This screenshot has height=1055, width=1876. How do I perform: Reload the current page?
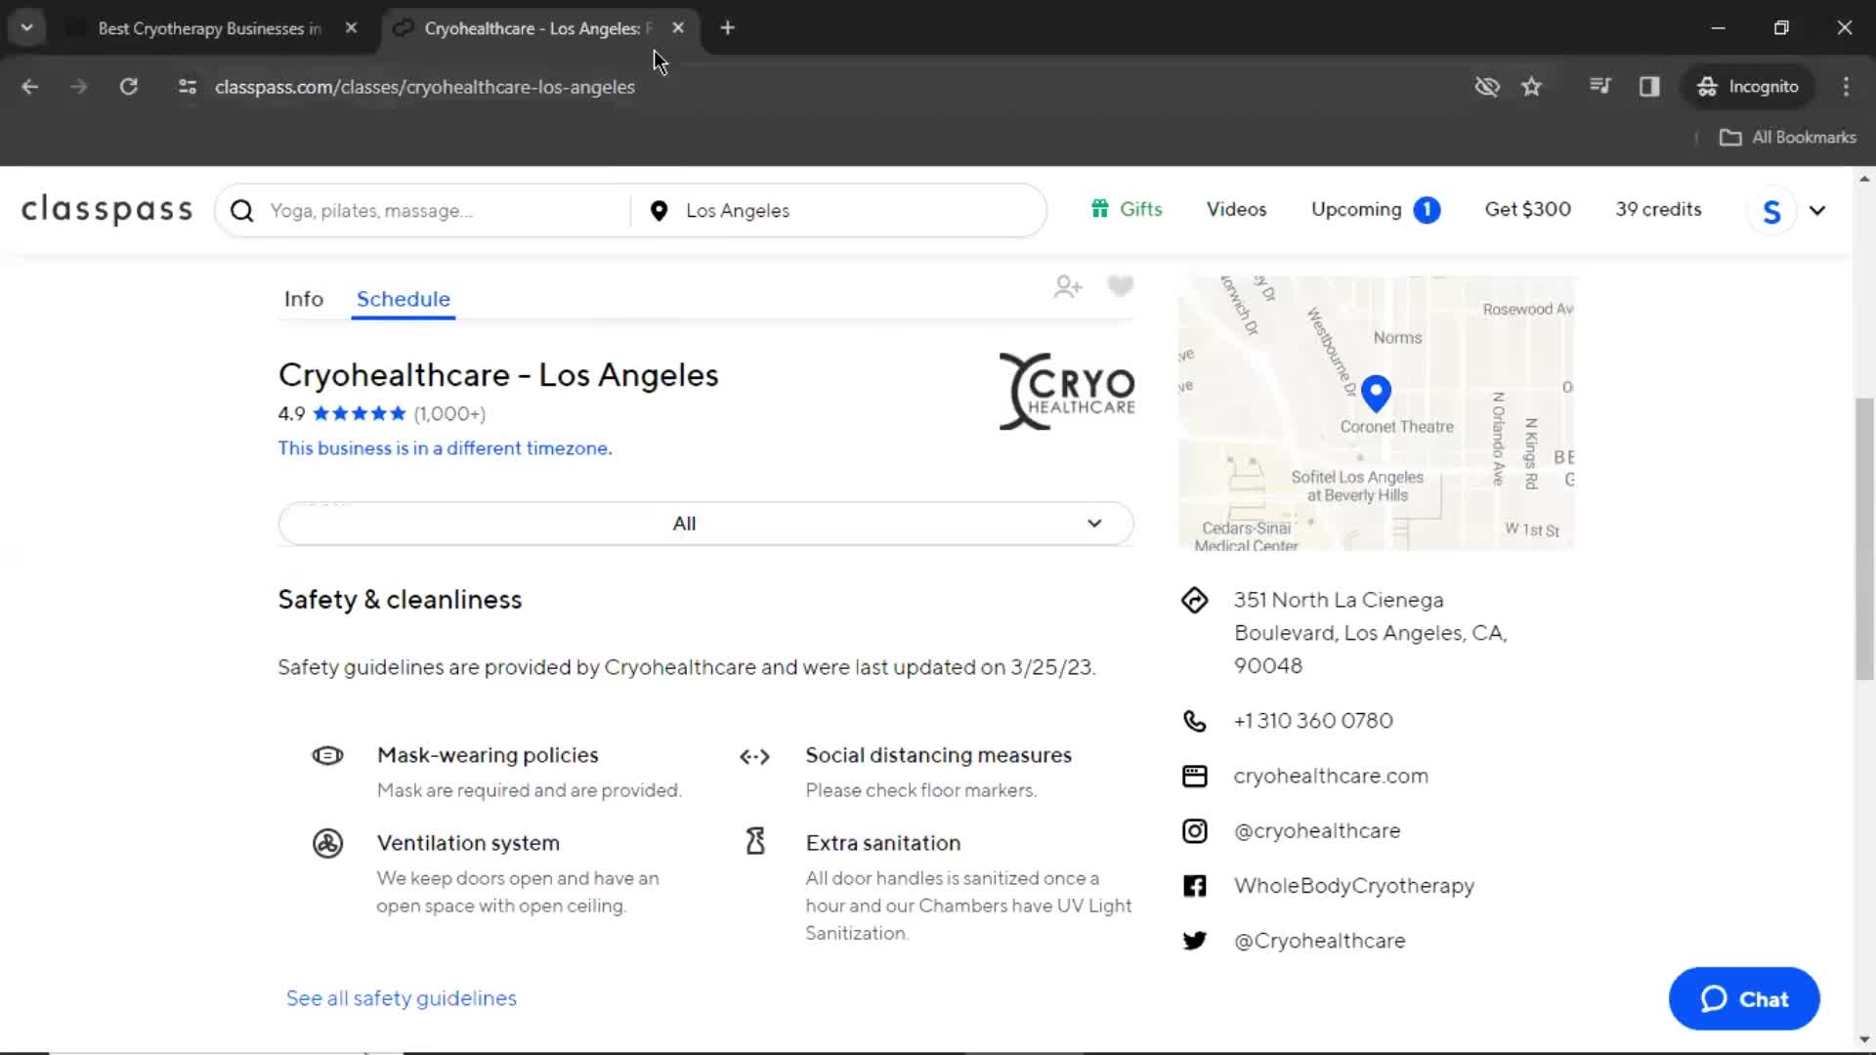tap(128, 87)
